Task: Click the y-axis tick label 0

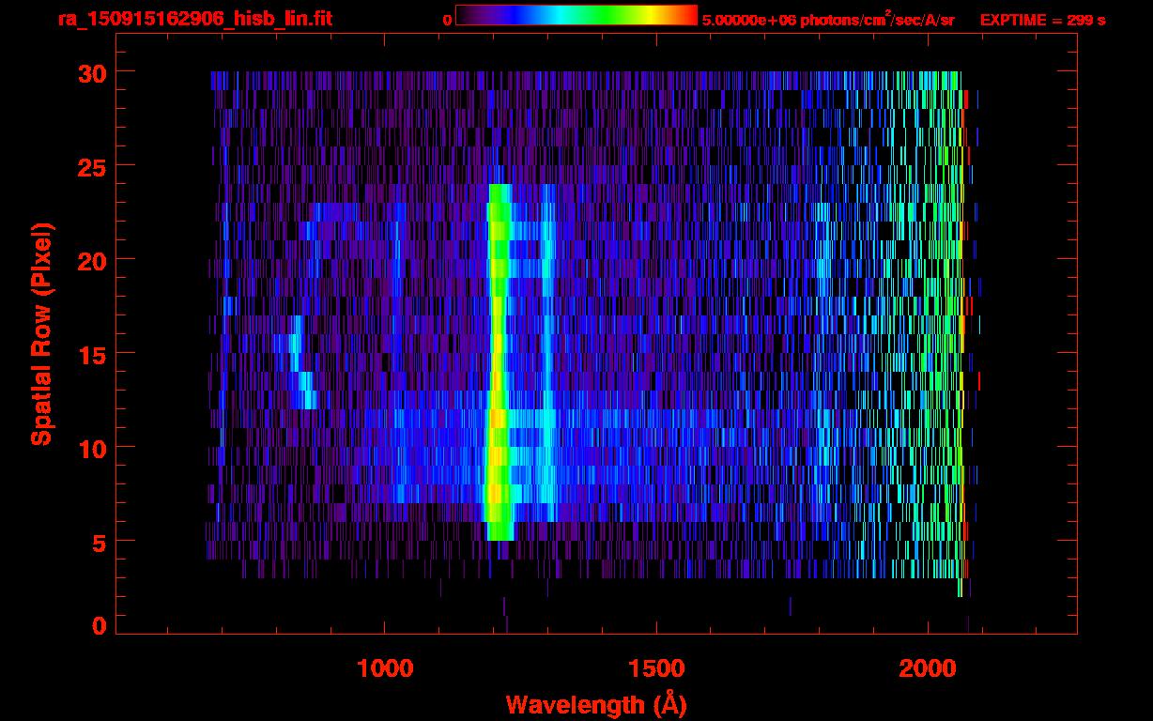Action: coord(99,626)
